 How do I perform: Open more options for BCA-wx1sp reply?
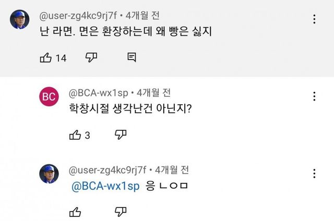tap(314, 96)
